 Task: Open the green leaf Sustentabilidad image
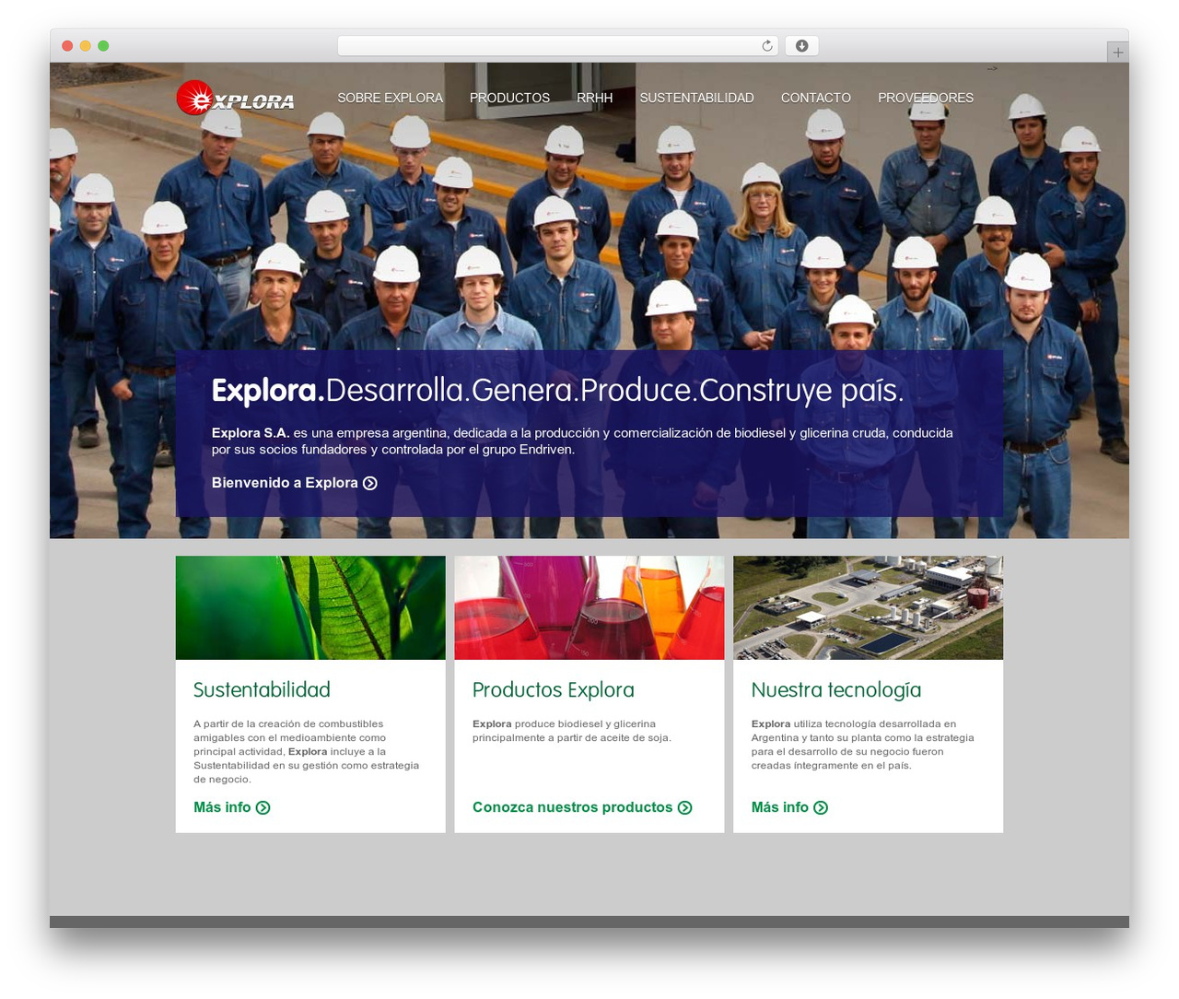coord(310,607)
